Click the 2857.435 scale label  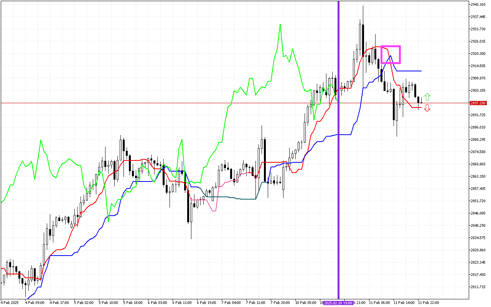pyautogui.click(x=478, y=189)
